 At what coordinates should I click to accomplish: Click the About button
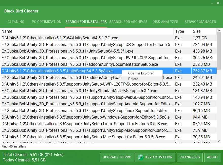(x=212, y=157)
